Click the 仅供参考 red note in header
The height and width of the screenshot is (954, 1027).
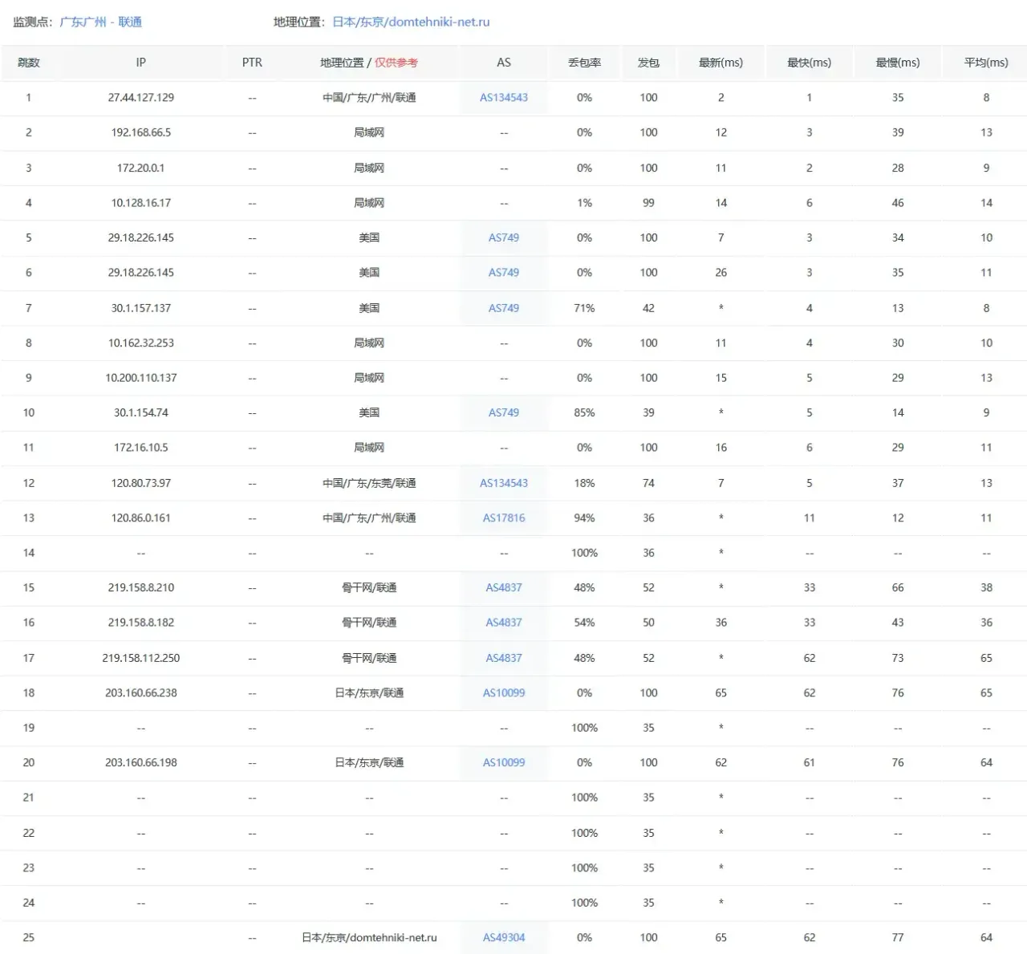396,63
